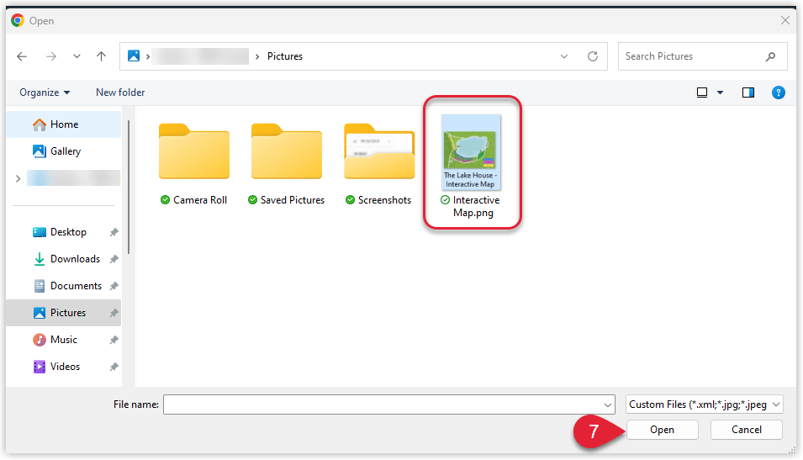
Task: Click the Music note icon in sidebar
Action: pyautogui.click(x=39, y=340)
